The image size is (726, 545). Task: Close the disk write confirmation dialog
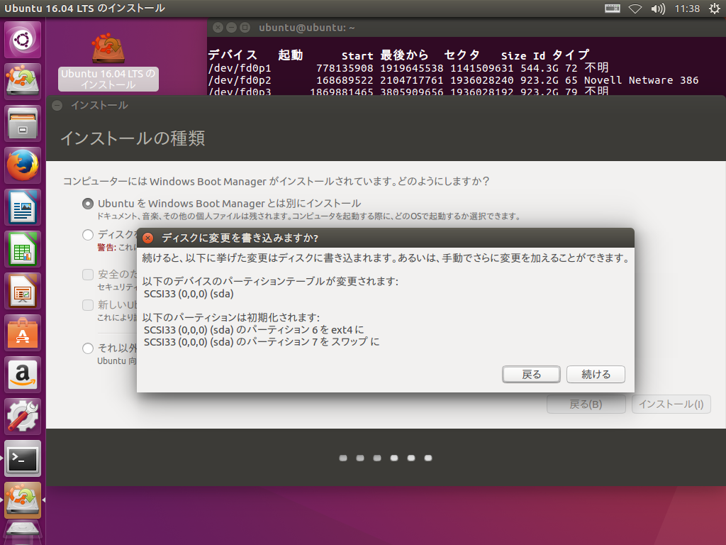coord(147,238)
